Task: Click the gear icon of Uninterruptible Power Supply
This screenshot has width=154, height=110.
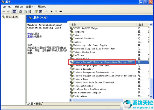Action: [x=71, y=45]
